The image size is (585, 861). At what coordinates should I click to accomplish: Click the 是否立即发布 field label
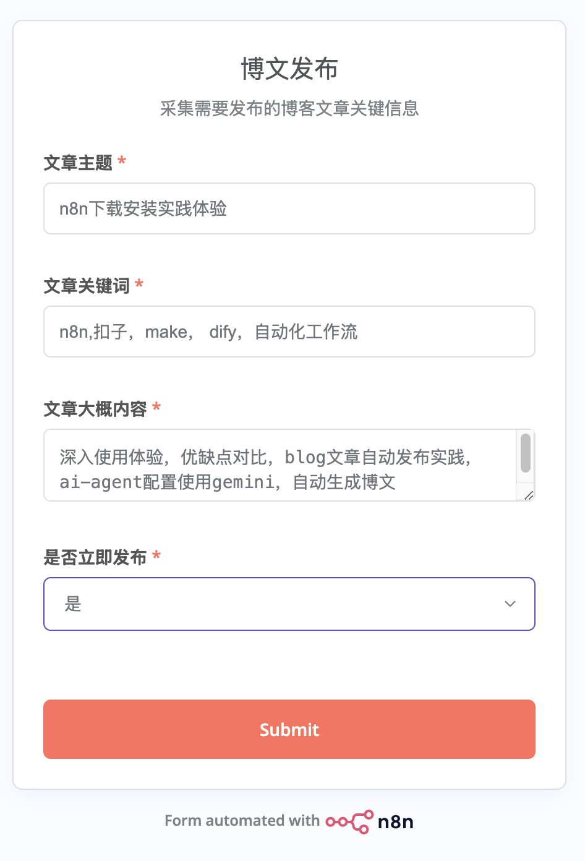pos(95,557)
